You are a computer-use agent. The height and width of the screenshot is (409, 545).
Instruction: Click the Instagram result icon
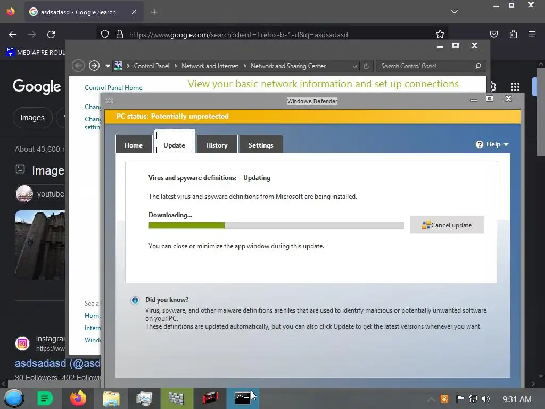click(x=22, y=343)
